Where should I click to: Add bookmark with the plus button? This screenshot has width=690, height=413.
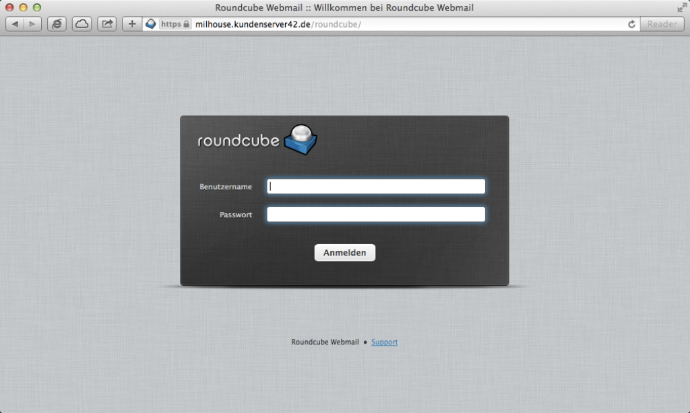coord(132,24)
